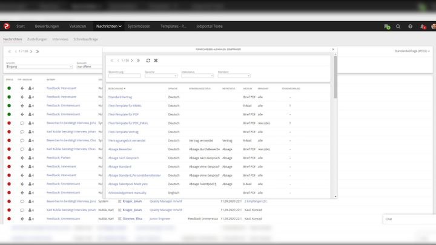
Task: Open the Junior Engineer vacancy link
Action: tap(160, 218)
